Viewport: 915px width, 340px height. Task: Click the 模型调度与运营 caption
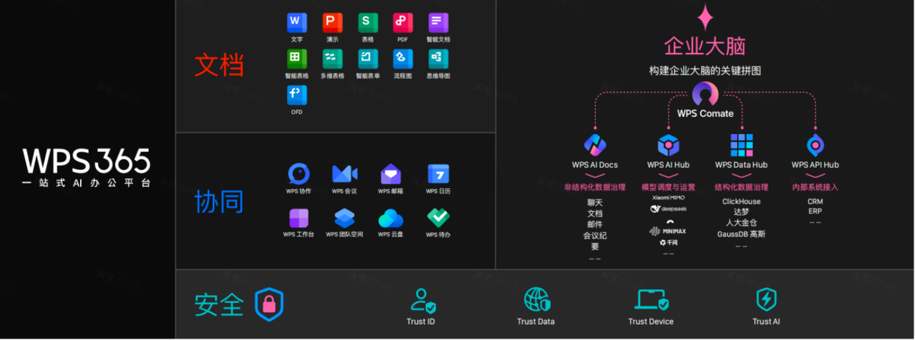[668, 187]
